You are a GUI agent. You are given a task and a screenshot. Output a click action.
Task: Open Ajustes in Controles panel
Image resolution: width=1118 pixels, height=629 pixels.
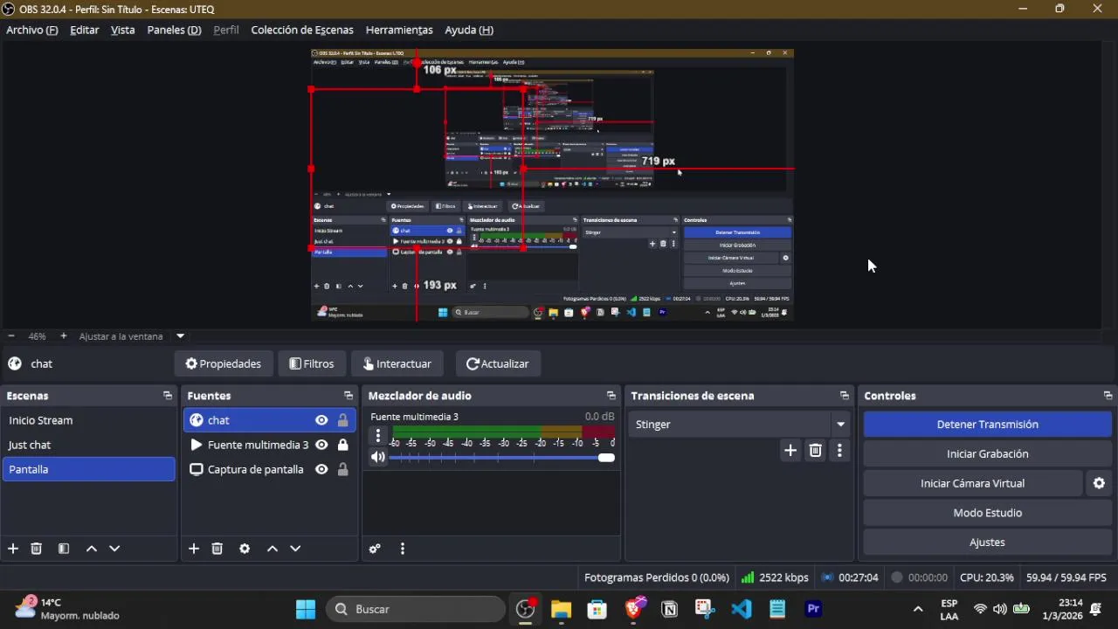(x=988, y=543)
